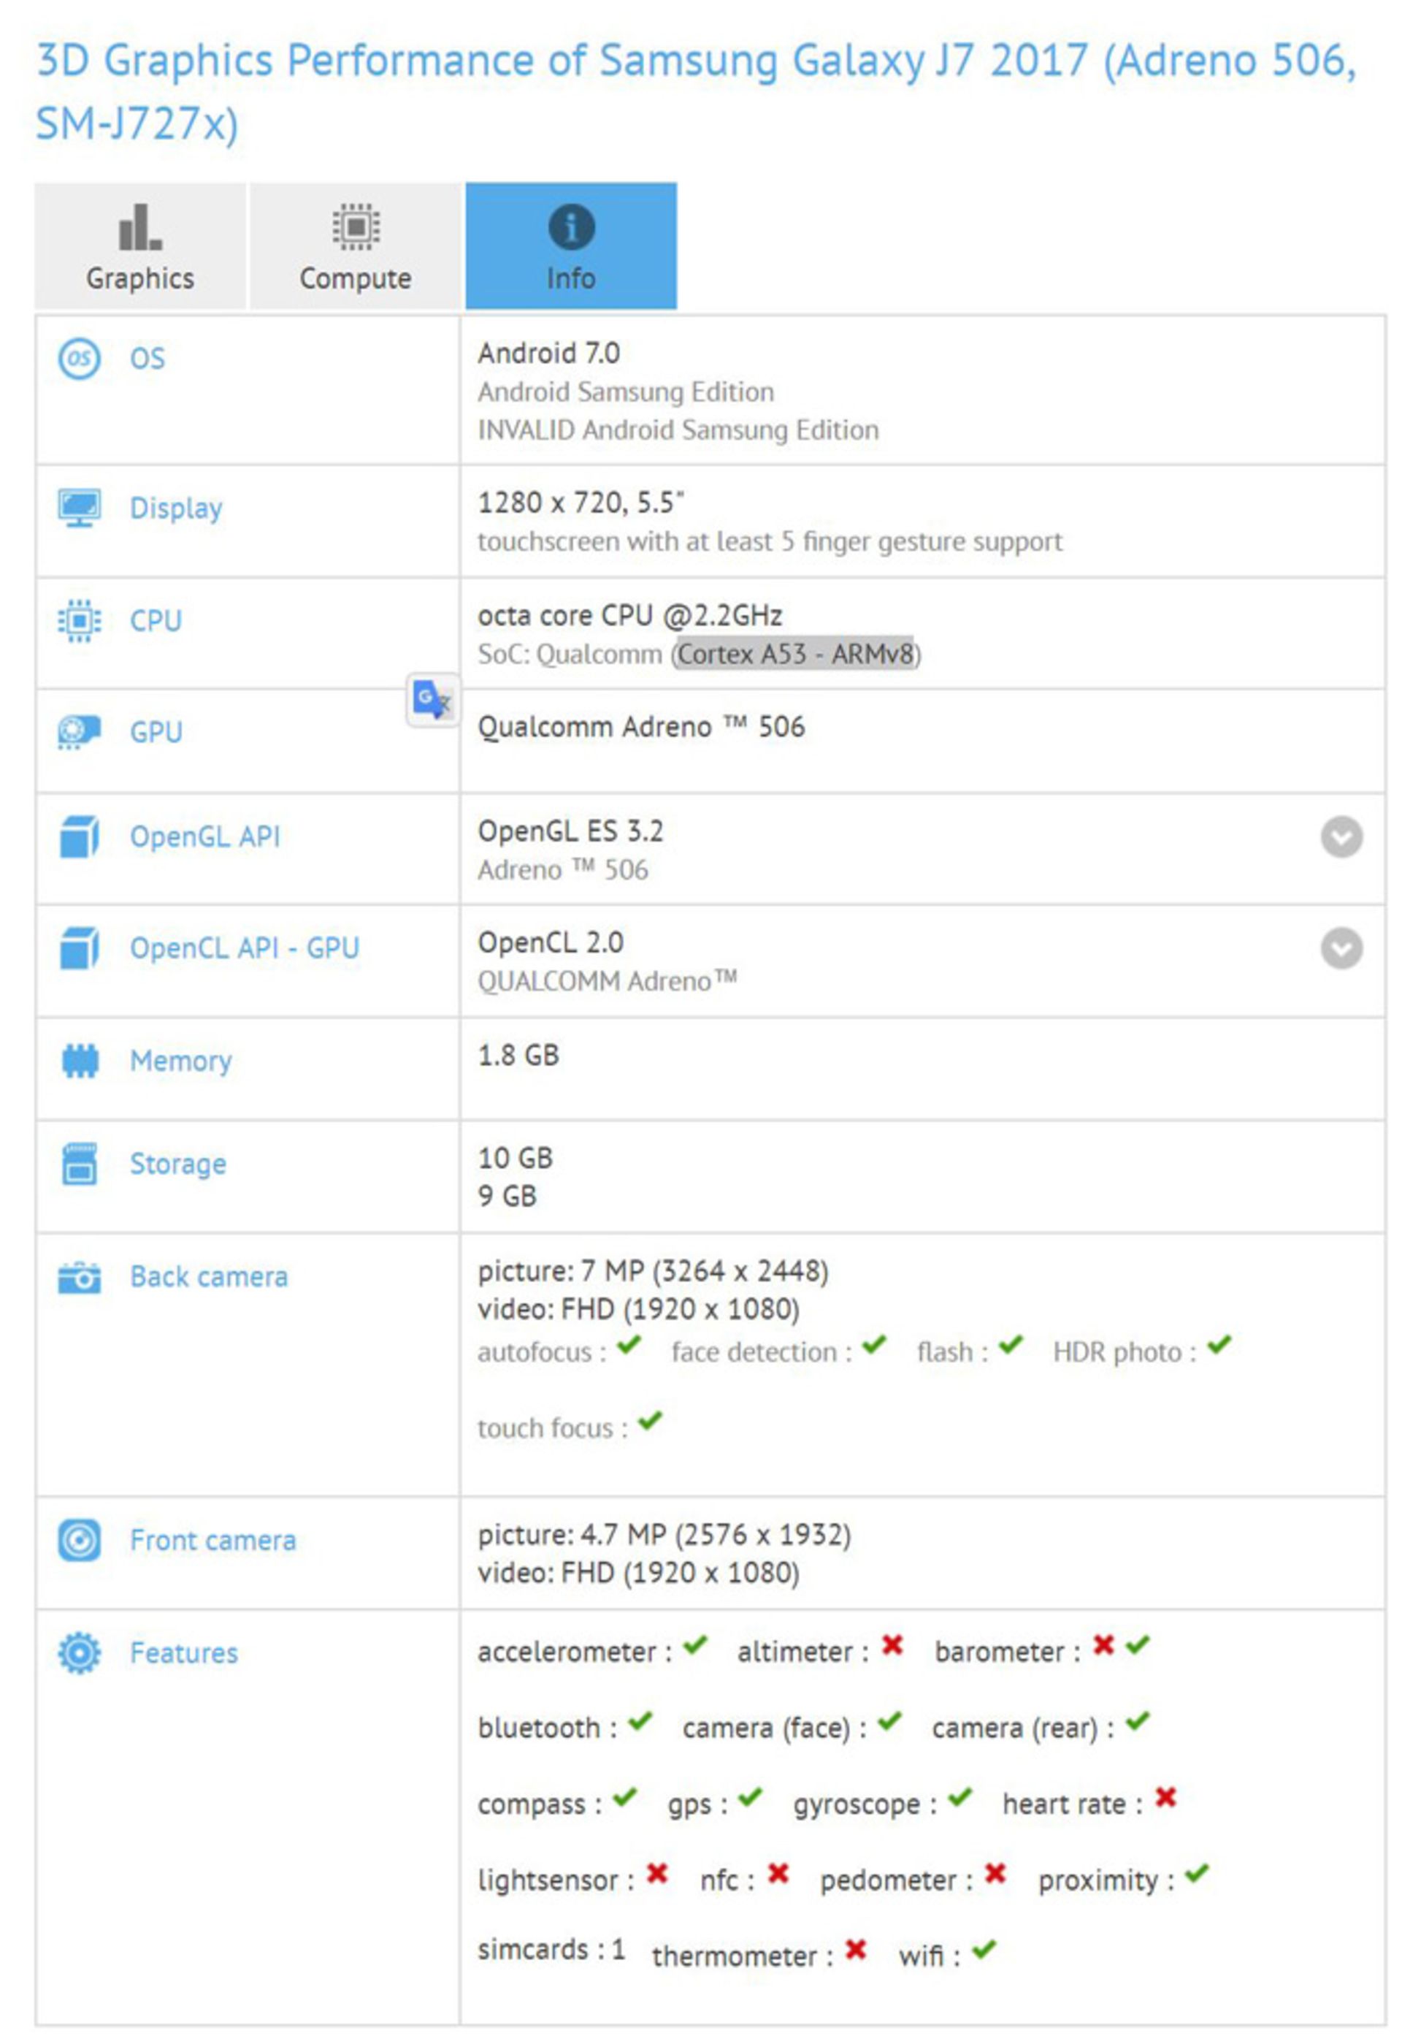1402x2036 pixels.
Task: Click the CPU chip icon
Action: tap(79, 620)
